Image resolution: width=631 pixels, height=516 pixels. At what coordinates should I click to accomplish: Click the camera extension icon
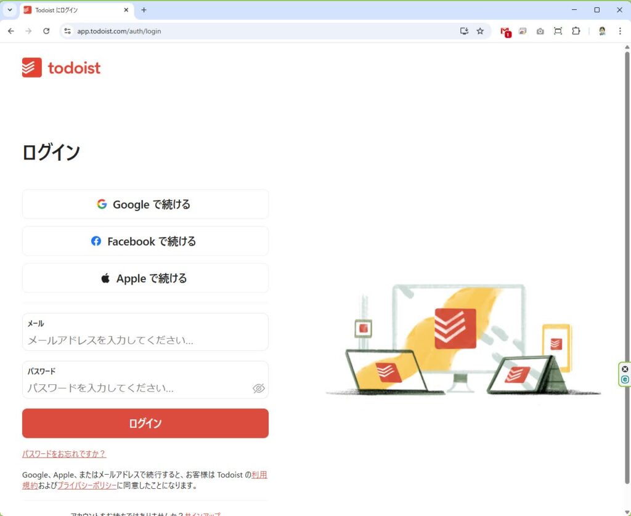click(540, 31)
